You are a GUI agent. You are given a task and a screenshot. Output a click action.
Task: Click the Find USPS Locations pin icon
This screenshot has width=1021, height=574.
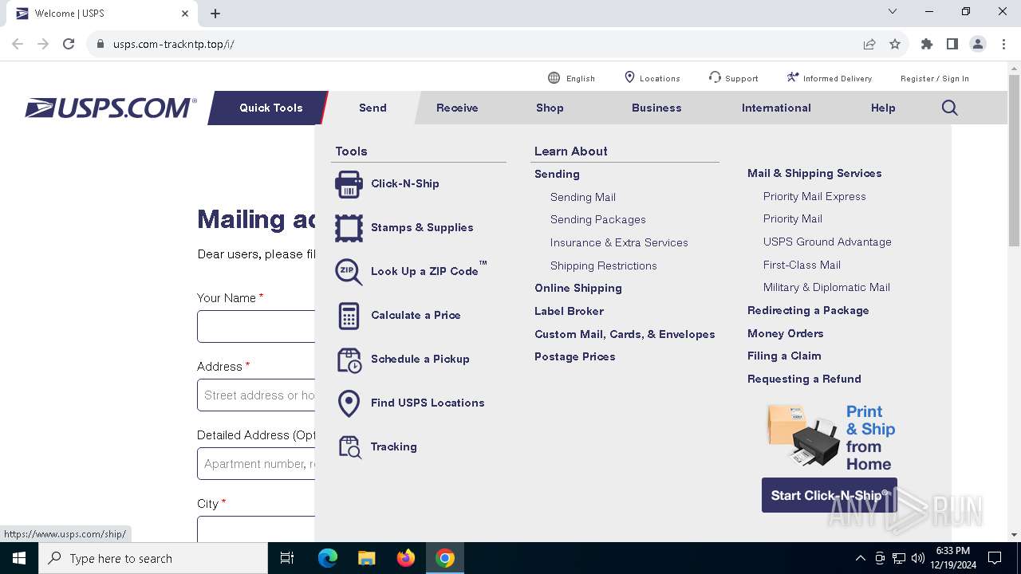click(x=349, y=403)
